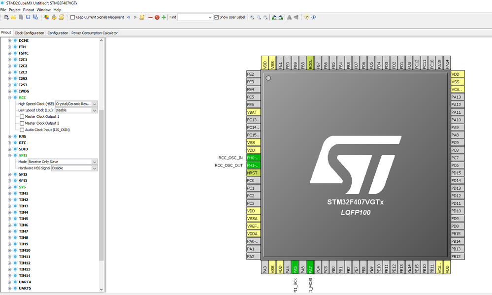Click the peripheral tree scrollbar down arrow
Screen dimensions: 492x295
point(101,289)
